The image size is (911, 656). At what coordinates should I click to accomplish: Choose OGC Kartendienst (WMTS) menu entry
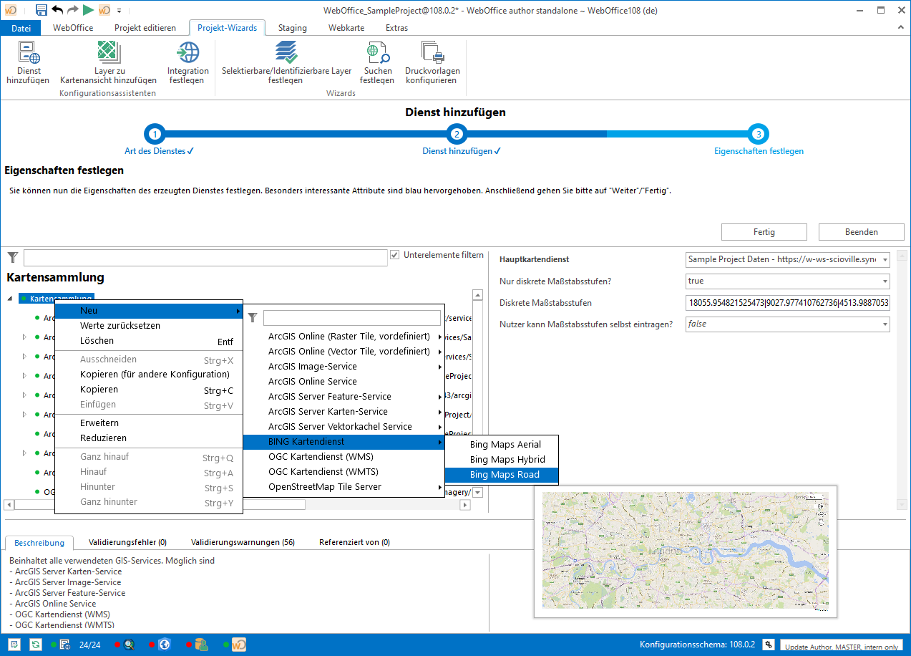point(323,472)
